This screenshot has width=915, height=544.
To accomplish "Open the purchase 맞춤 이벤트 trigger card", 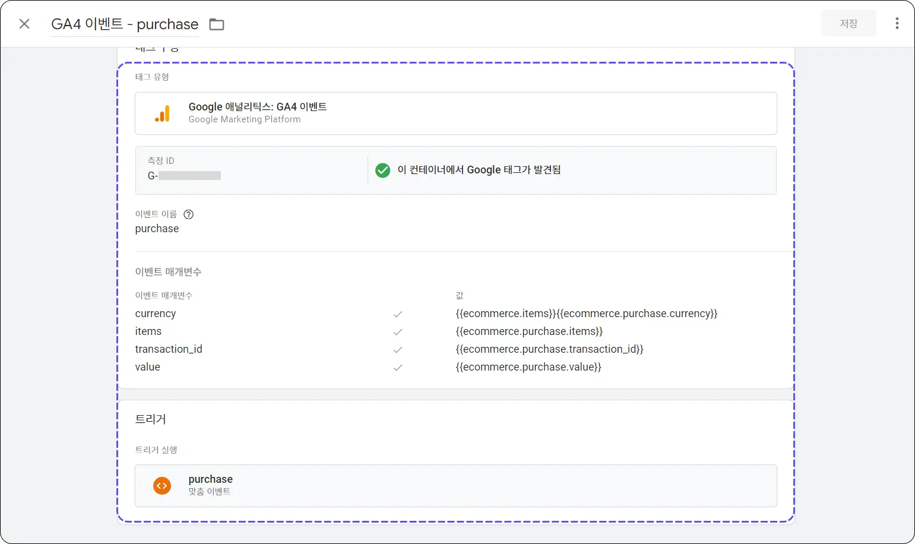I will (x=455, y=486).
